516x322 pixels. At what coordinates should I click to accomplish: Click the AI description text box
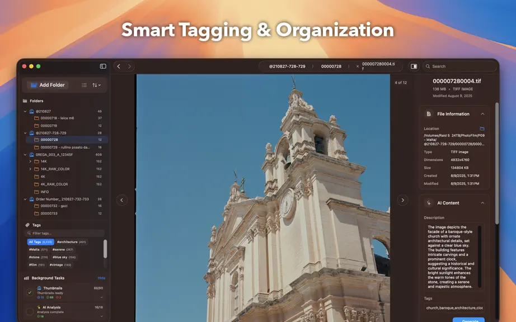click(x=454, y=257)
